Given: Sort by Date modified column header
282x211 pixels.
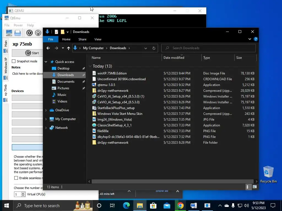Looking at the screenshot, I should (182, 58).
